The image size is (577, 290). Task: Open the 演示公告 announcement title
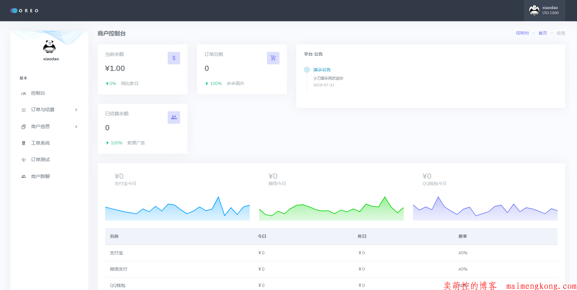coord(322,70)
